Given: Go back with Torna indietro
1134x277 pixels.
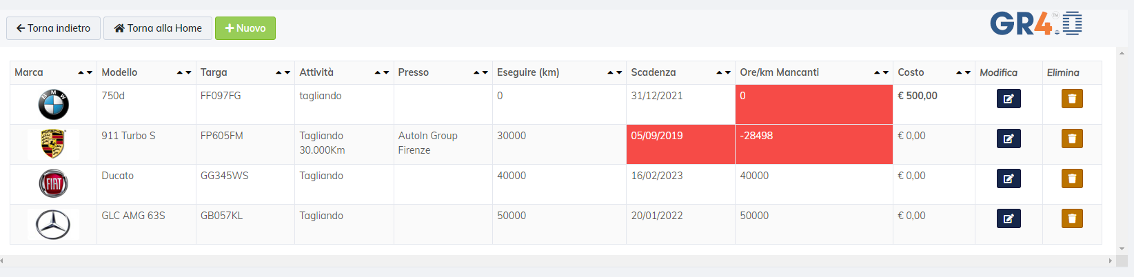Looking at the screenshot, I should coord(53,28).
